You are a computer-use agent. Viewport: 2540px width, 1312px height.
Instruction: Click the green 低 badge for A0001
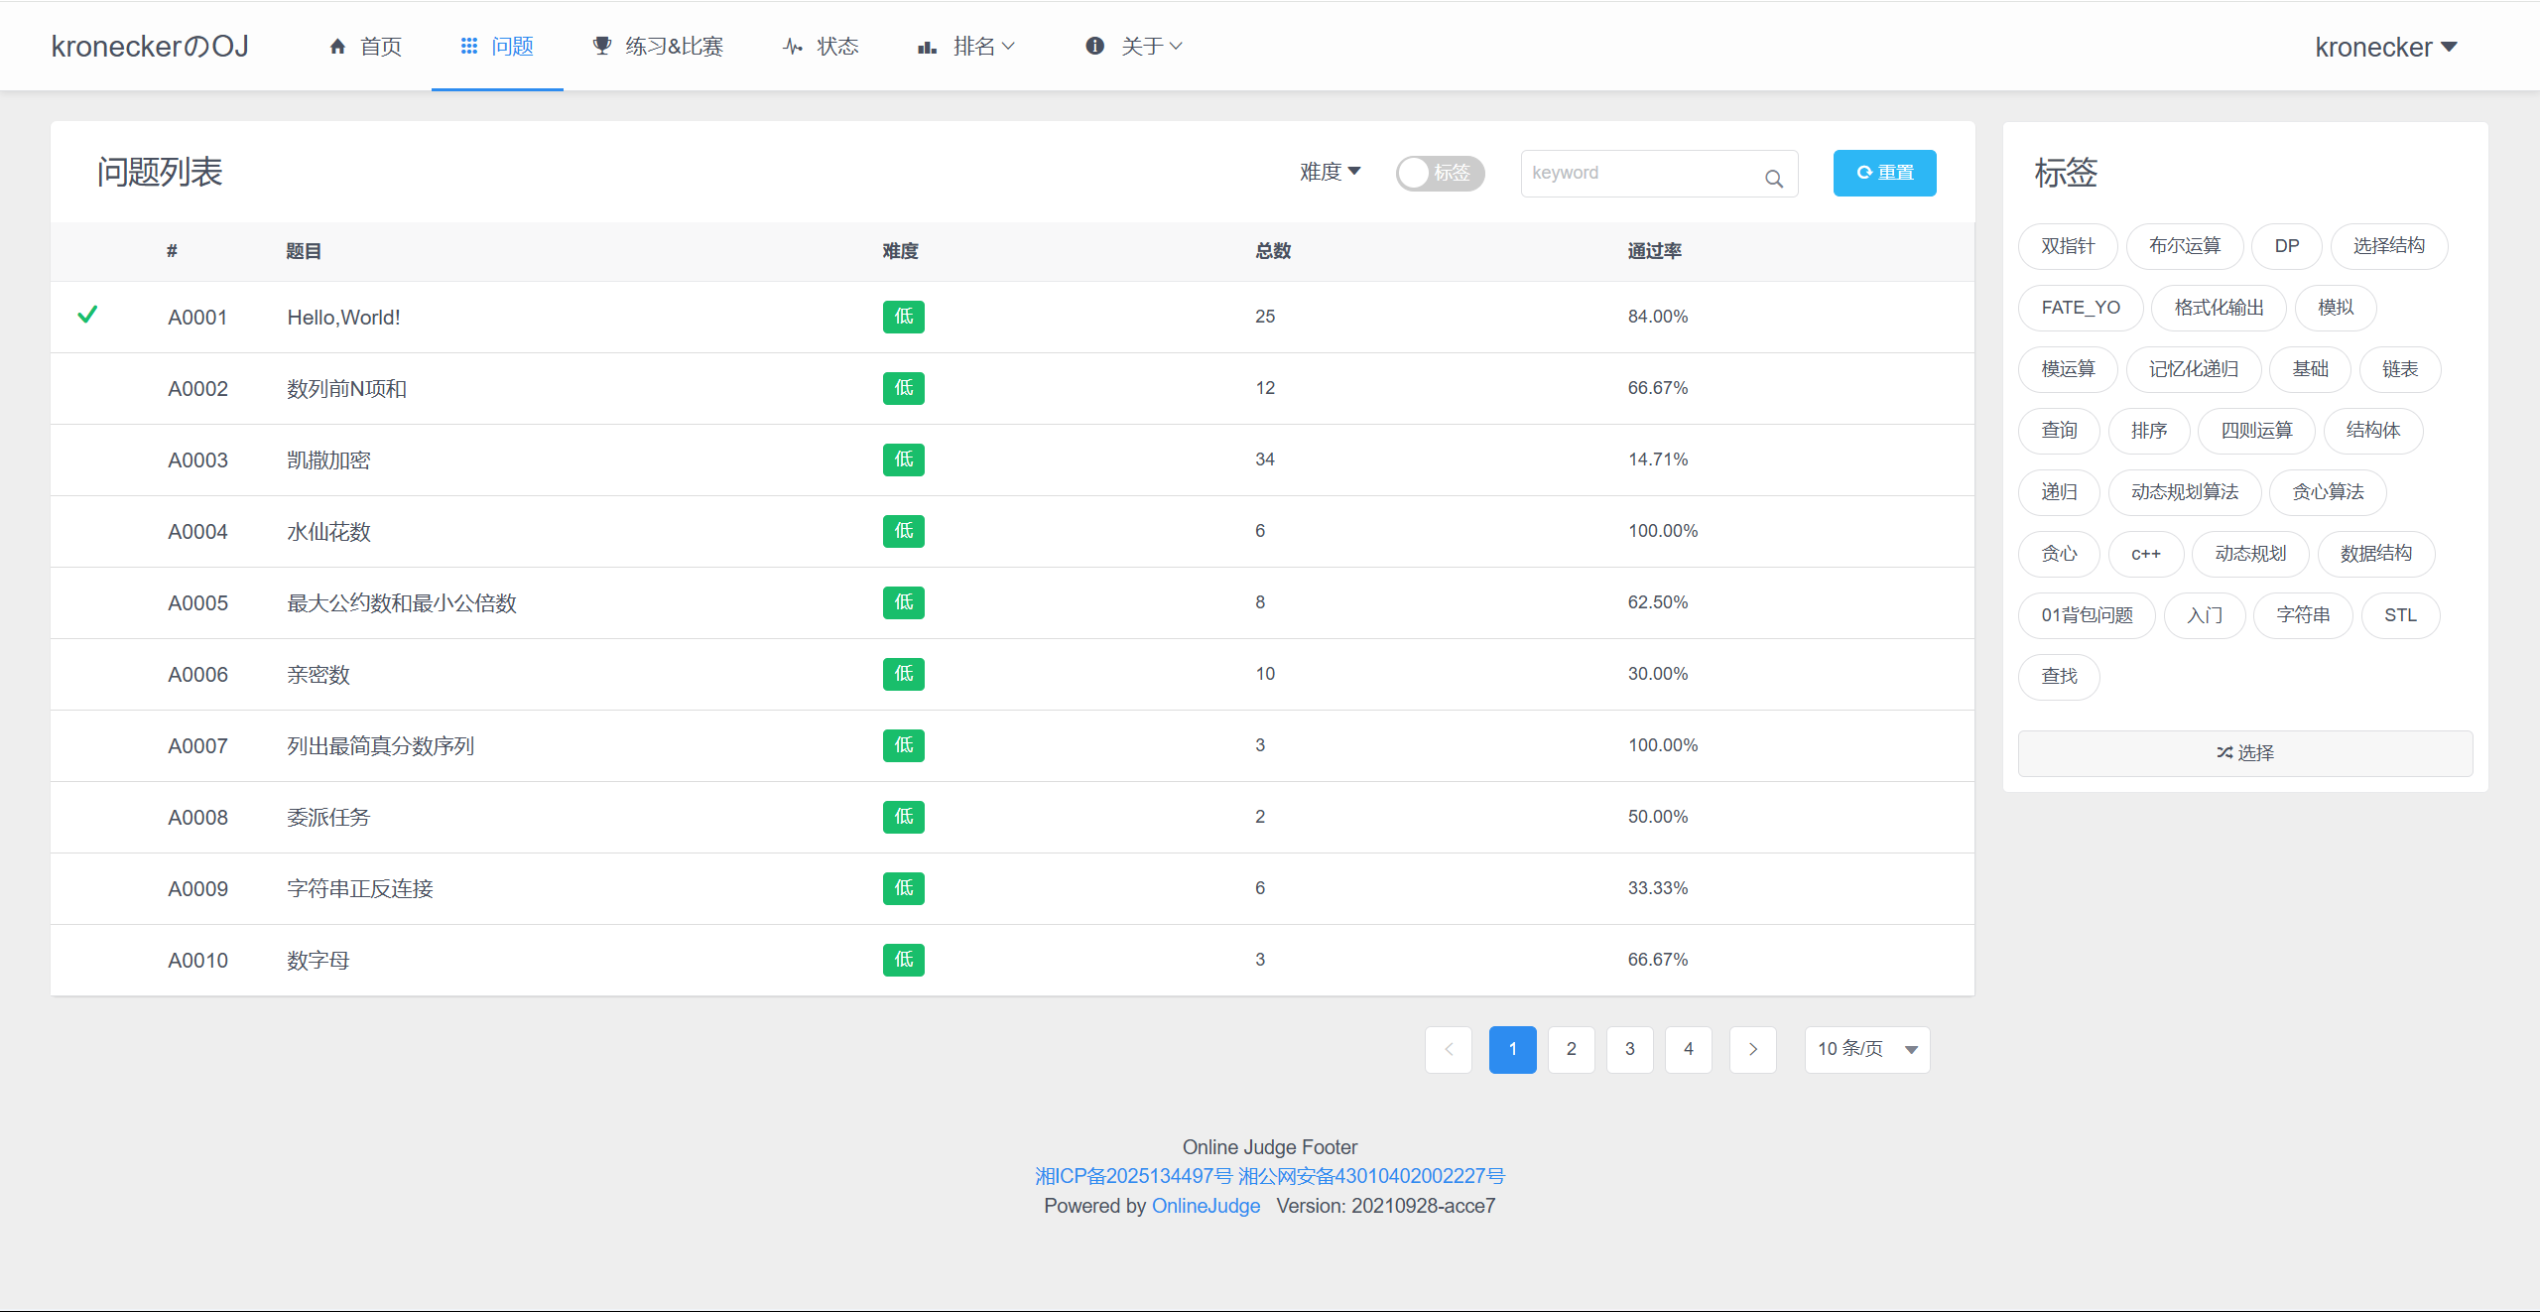coord(903,317)
